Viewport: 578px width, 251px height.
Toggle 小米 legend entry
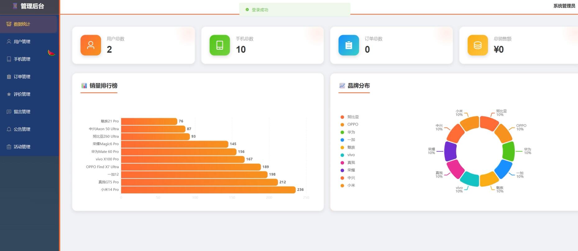348,185
